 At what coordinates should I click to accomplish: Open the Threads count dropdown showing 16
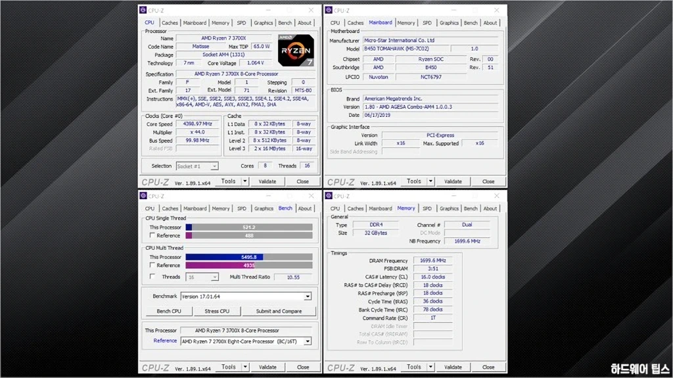(214, 277)
